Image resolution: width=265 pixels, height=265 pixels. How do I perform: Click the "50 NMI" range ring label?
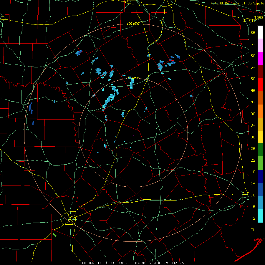(x=133, y=78)
